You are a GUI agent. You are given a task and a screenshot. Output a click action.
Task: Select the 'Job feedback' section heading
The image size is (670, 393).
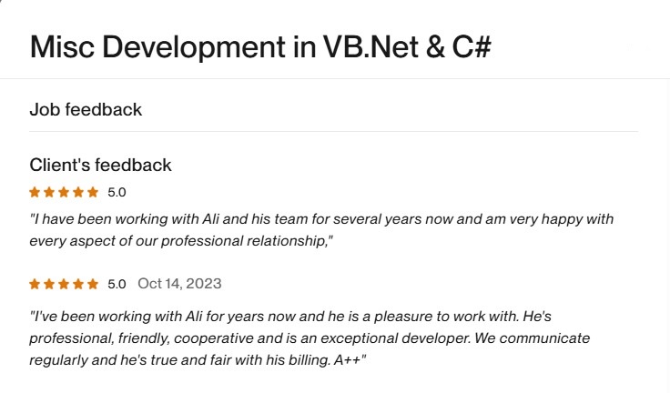pos(86,110)
